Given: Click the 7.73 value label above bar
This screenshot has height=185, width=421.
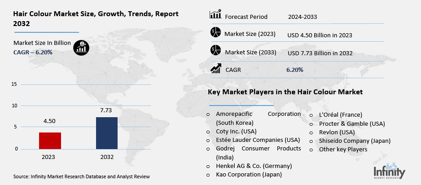Looking at the screenshot, I should (107, 110).
